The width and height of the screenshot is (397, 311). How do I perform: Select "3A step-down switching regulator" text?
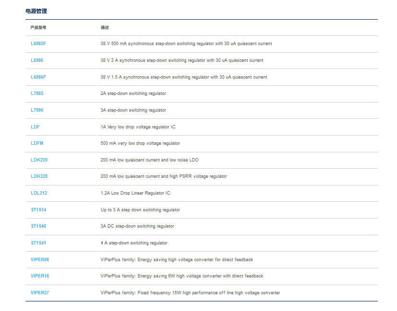coord(133,110)
